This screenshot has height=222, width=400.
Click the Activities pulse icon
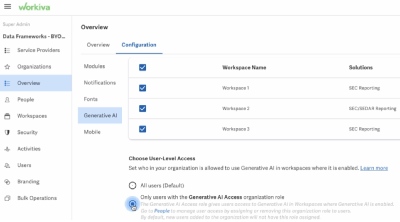(x=8, y=149)
